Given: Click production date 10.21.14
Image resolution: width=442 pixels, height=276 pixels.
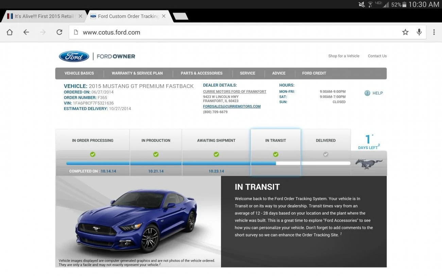Looking at the screenshot, I should 156,171.
